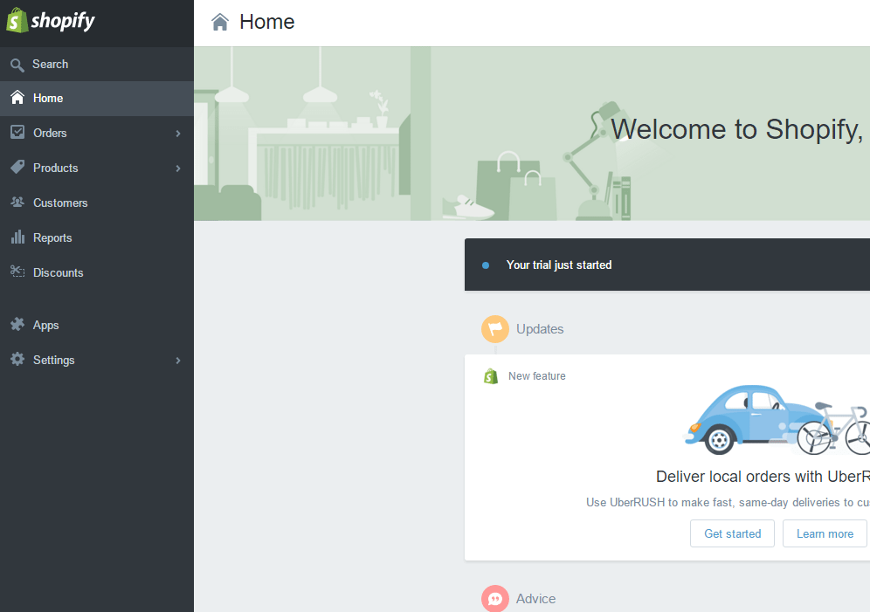
Task: Click the 'Deliver local orders with UberRUSH' heading
Action: point(763,476)
